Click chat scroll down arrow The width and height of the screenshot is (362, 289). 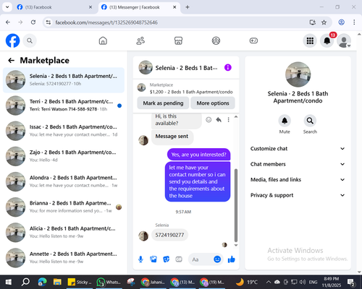click(236, 245)
